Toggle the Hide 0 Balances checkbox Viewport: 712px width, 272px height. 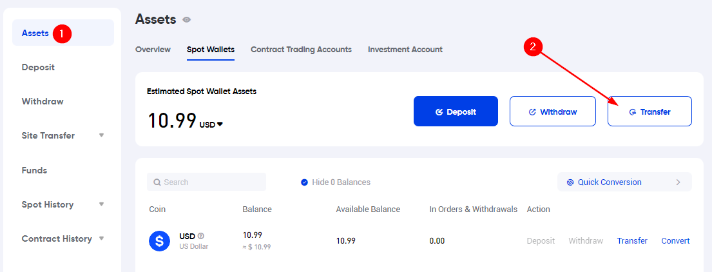[x=305, y=182]
